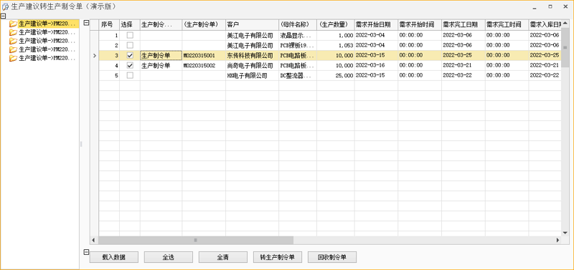Click the horizontal scrollbar left arrow

click(93, 240)
